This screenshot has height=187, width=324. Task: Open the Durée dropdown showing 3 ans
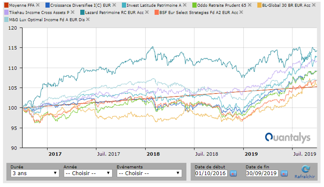point(35,173)
